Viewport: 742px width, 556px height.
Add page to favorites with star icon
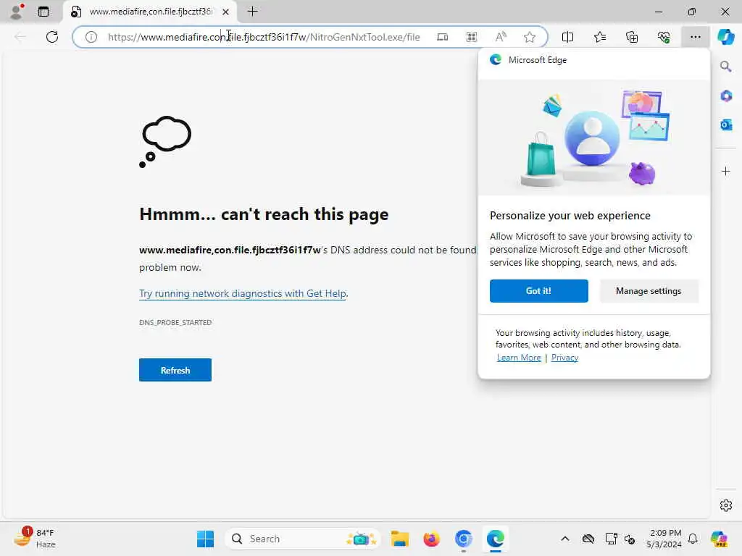(x=530, y=37)
